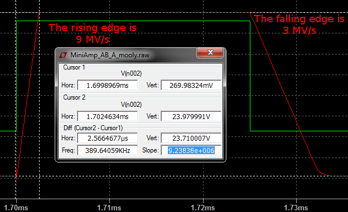Click the 1.71ms time axis label

(109, 208)
